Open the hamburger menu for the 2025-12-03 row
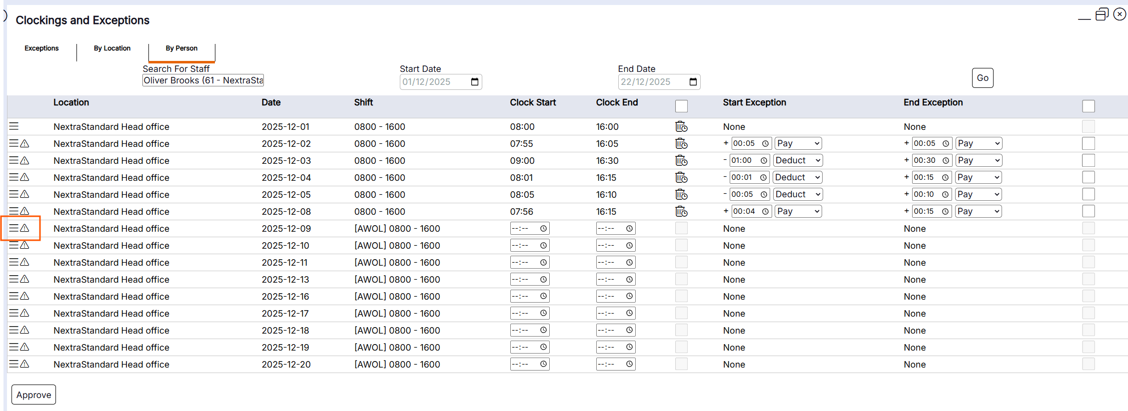 (14, 160)
